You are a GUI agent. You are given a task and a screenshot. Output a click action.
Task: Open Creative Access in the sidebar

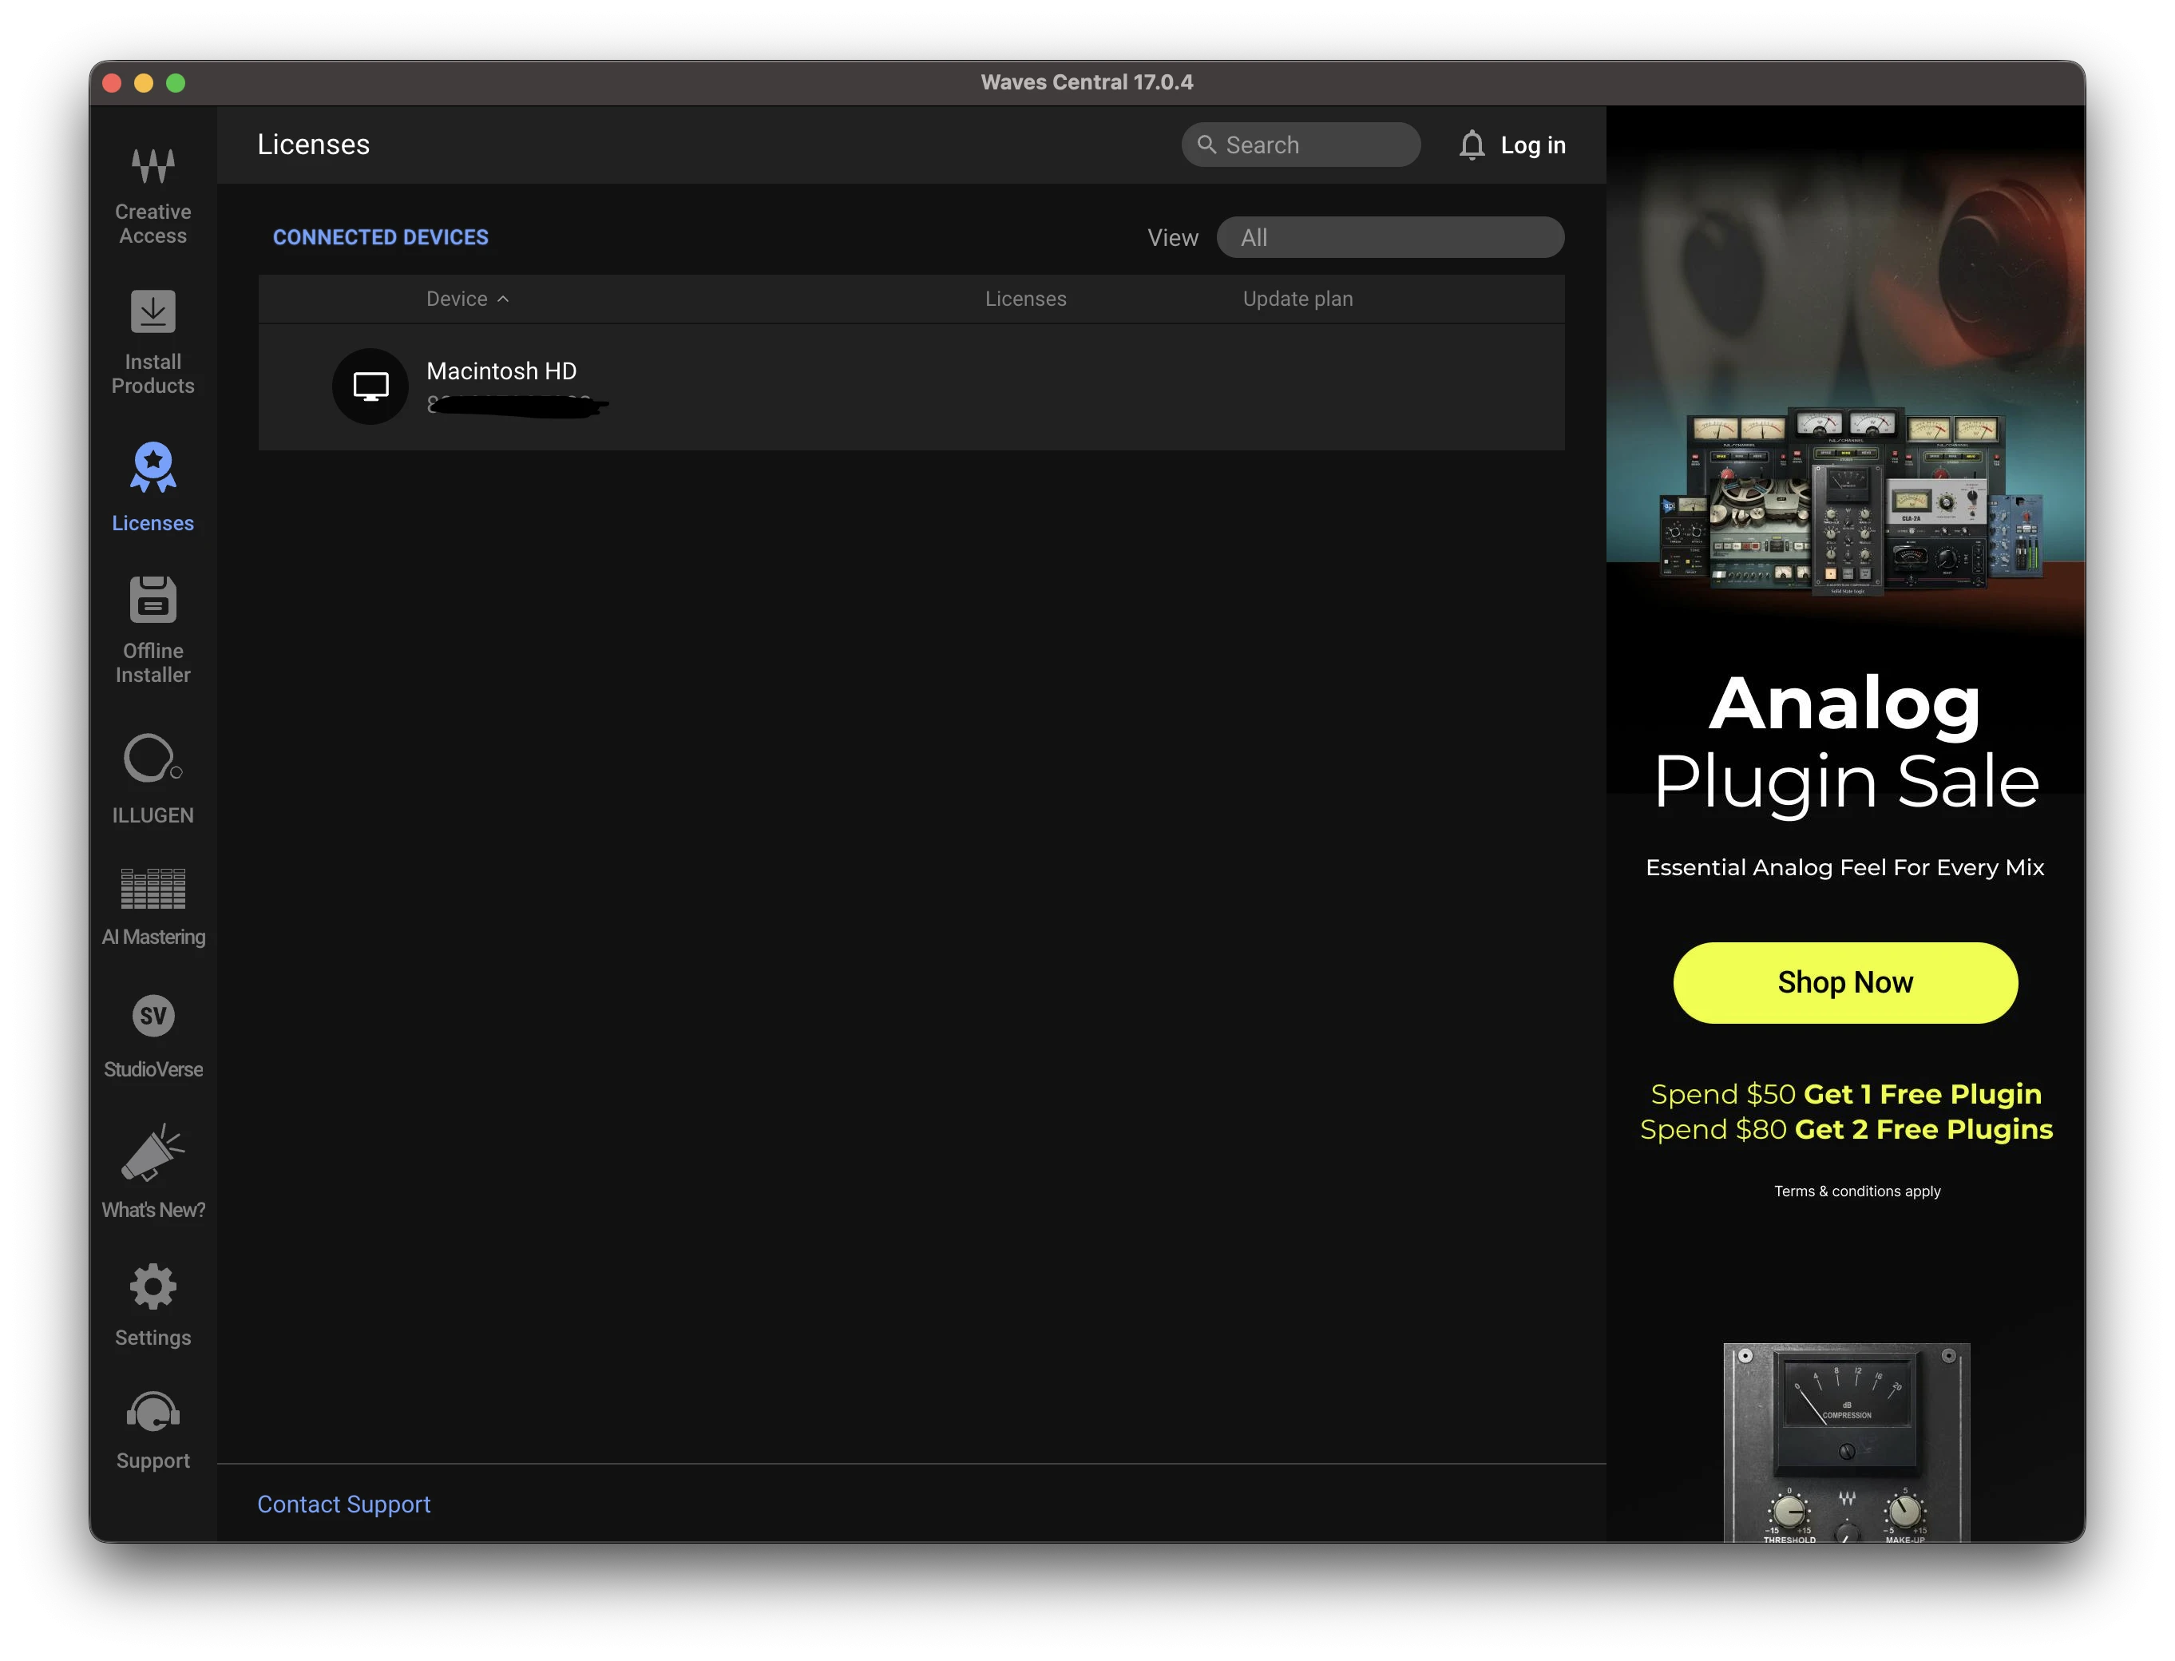153,196
